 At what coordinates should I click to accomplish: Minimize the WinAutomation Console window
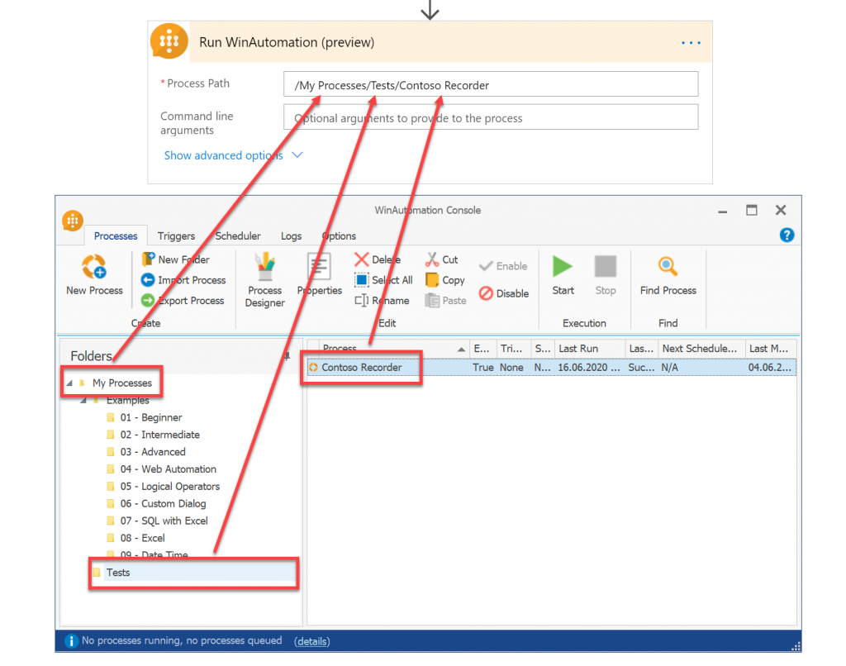pyautogui.click(x=722, y=212)
